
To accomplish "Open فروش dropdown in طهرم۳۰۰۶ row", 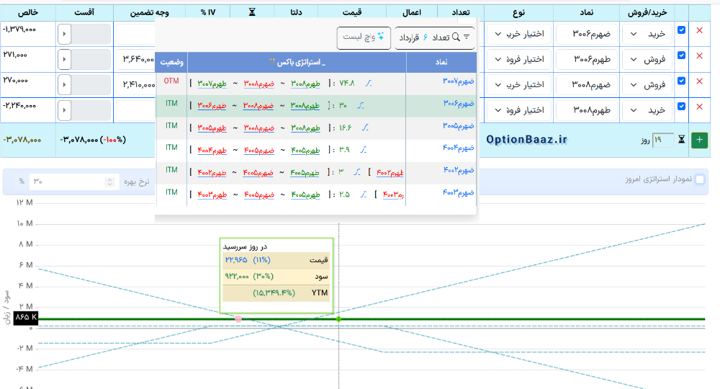I will click(x=647, y=59).
